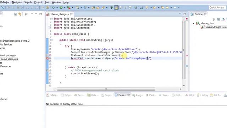Toggle Sort alphabetically icon in Outline view
This screenshot has height=128, width=227.
pos(223,19)
